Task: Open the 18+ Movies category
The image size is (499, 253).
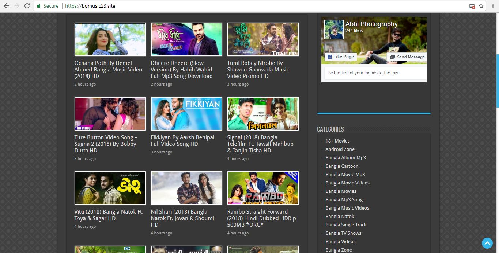Action: click(x=337, y=141)
